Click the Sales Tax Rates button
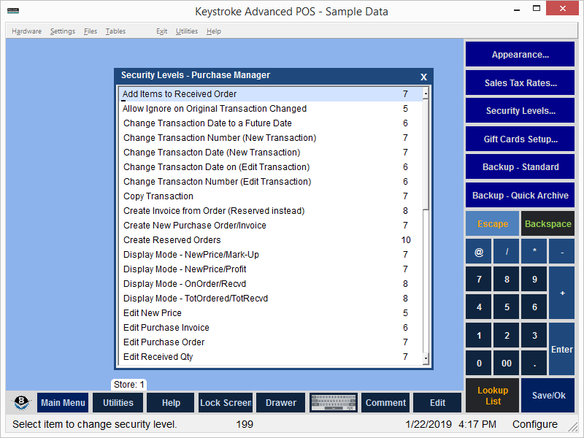Image resolution: width=584 pixels, height=438 pixels. point(520,83)
